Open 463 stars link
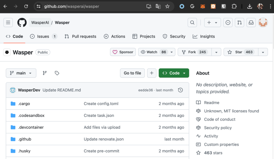The image size is (274, 159). (213, 153)
